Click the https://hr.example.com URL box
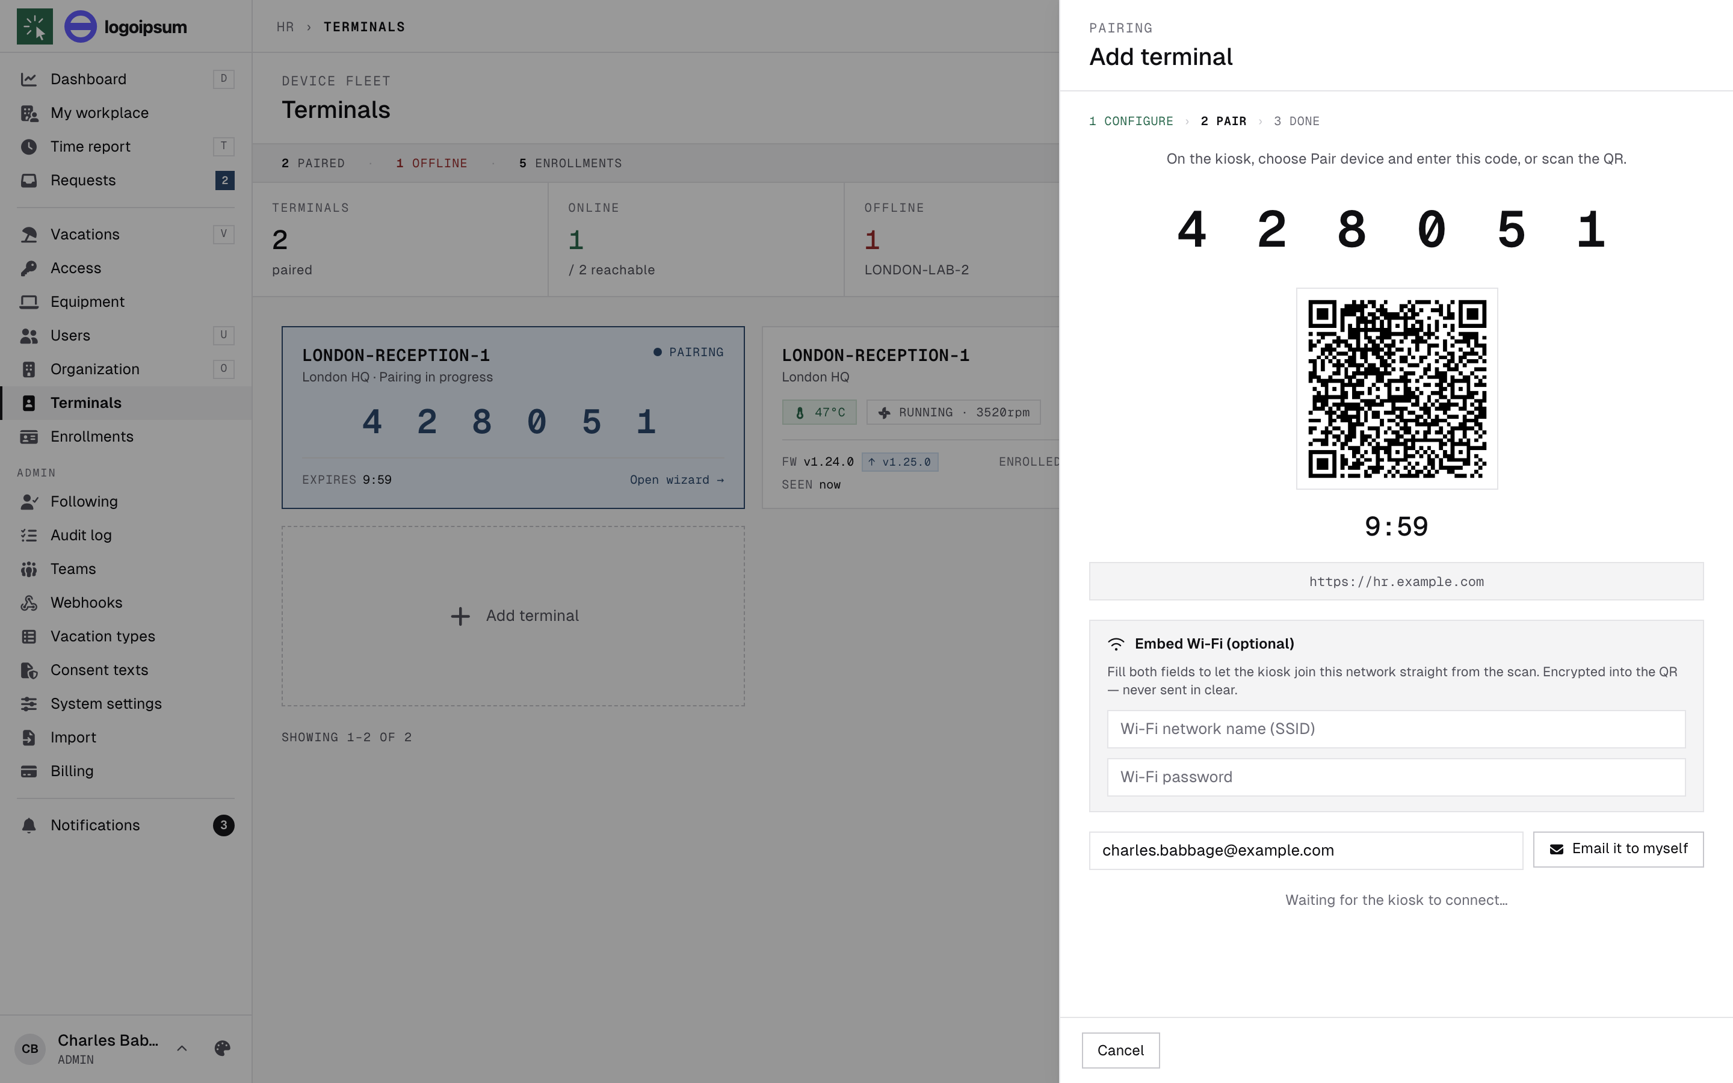Viewport: 1733px width, 1083px height. (x=1395, y=582)
